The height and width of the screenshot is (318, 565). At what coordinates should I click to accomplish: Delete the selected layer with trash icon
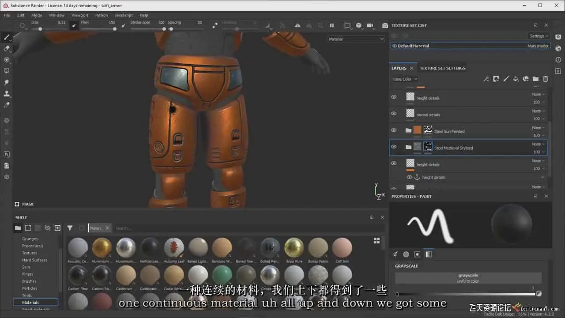(x=546, y=79)
